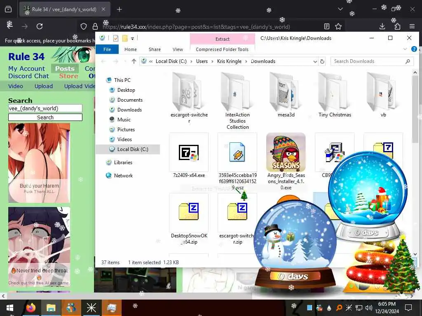Click the file list scrollbar up arrow
The width and height of the screenshot is (422, 316).
pos(415,72)
